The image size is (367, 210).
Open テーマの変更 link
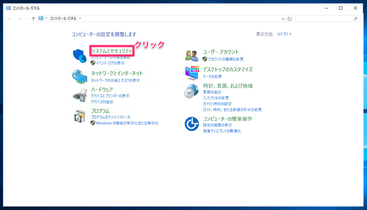[212, 77]
